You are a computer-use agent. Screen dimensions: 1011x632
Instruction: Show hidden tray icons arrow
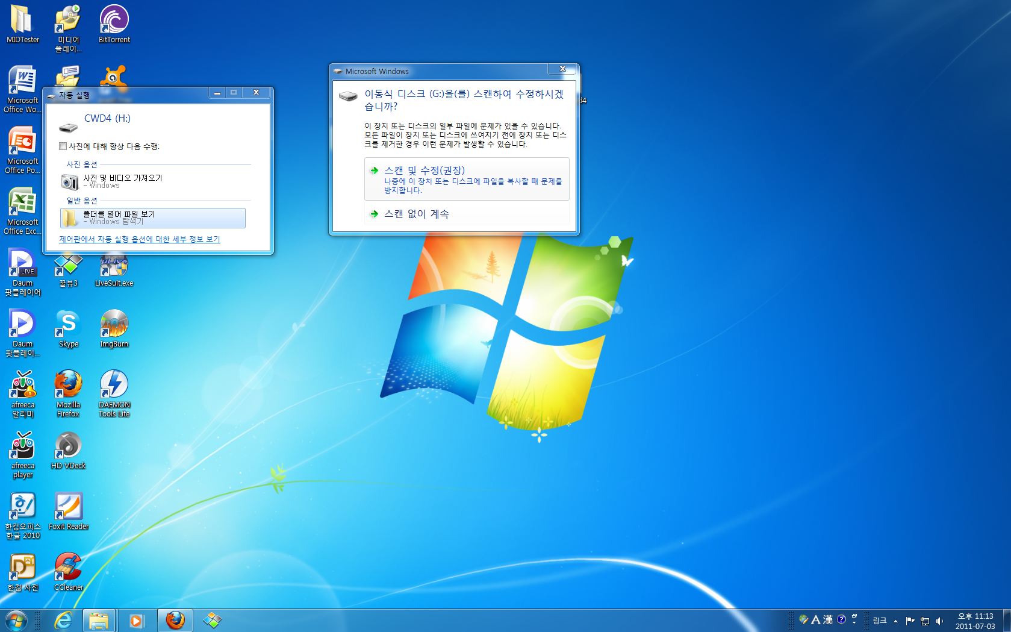point(895,621)
